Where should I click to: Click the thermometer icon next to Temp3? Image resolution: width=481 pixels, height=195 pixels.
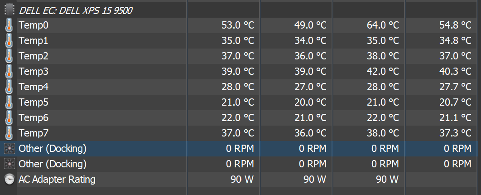(x=9, y=72)
